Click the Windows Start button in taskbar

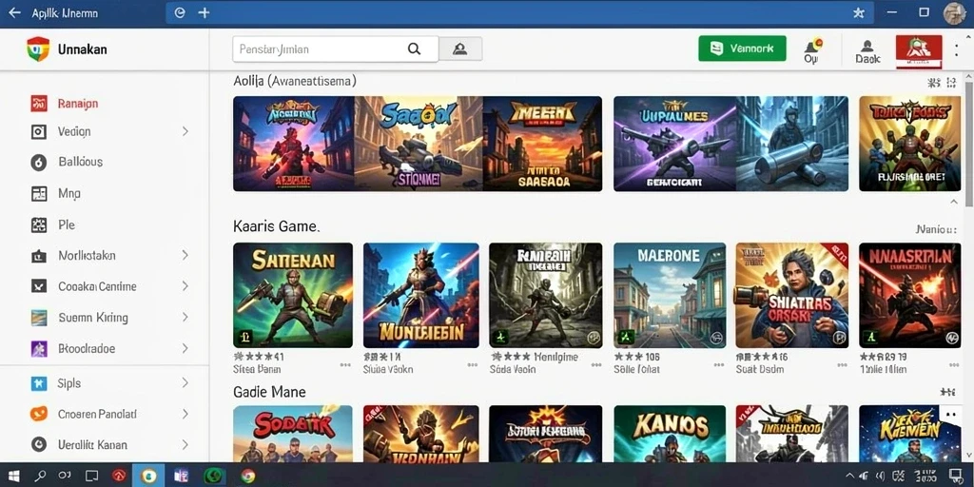13,477
